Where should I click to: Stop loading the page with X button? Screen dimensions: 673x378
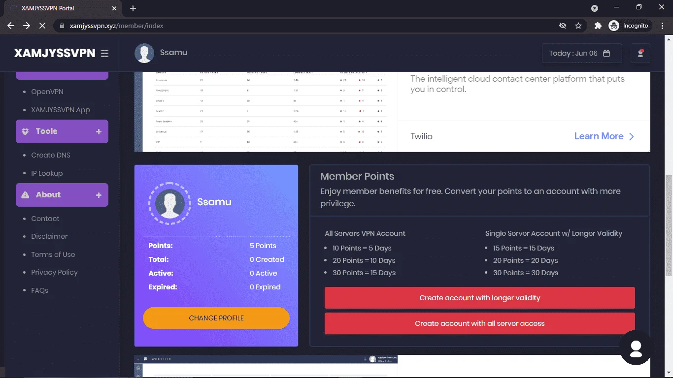click(42, 26)
